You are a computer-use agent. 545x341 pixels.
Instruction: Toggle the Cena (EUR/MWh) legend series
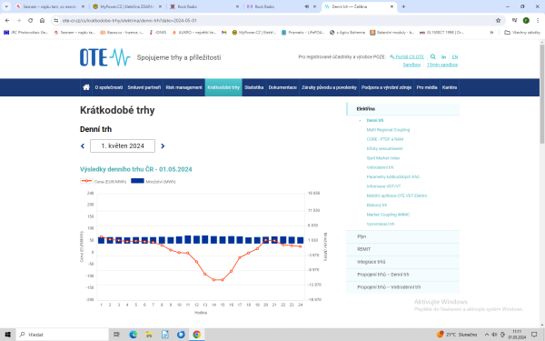coord(104,181)
